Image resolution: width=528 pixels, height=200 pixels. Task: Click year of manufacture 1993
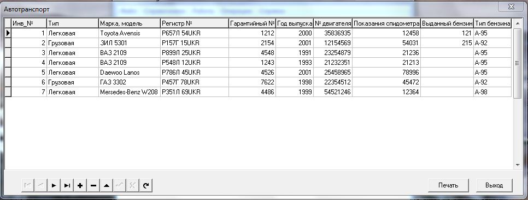295,63
